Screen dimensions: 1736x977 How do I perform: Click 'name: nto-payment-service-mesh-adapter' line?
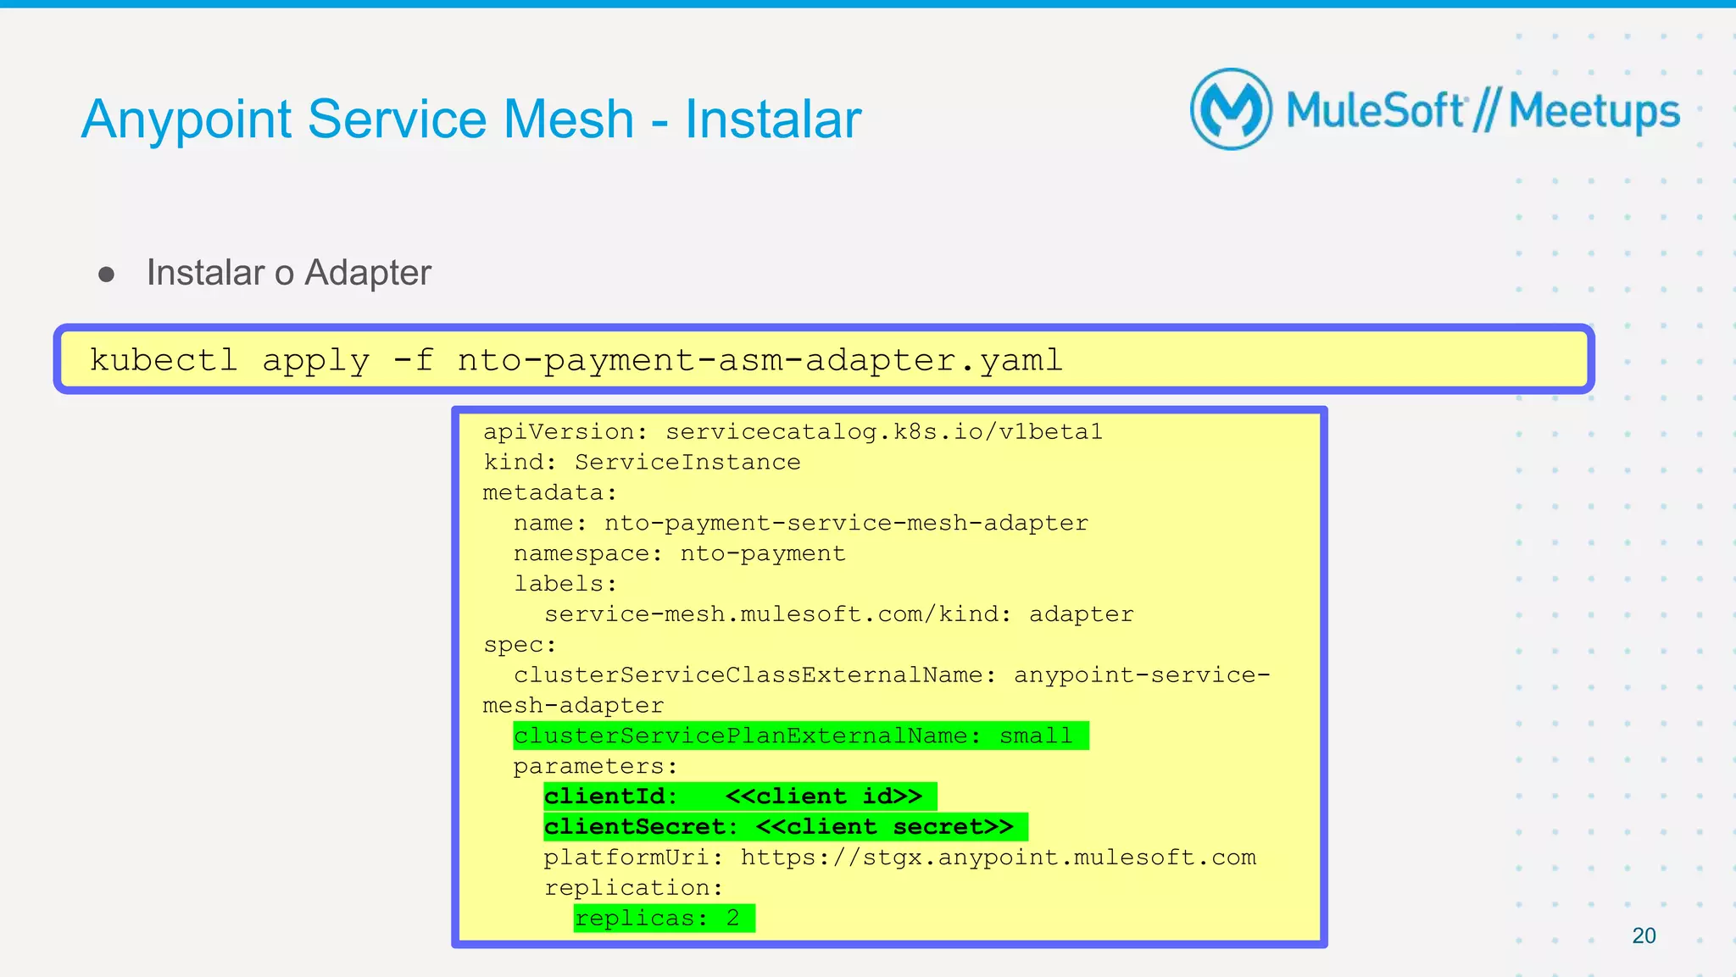[x=801, y=523]
